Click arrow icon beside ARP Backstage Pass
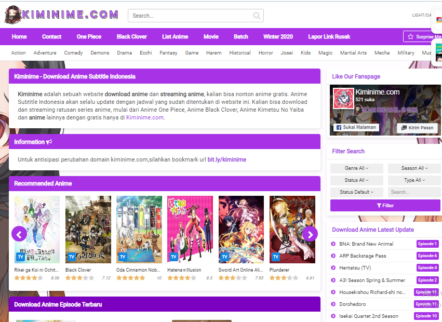The height and width of the screenshot is (322, 442). tap(333, 256)
